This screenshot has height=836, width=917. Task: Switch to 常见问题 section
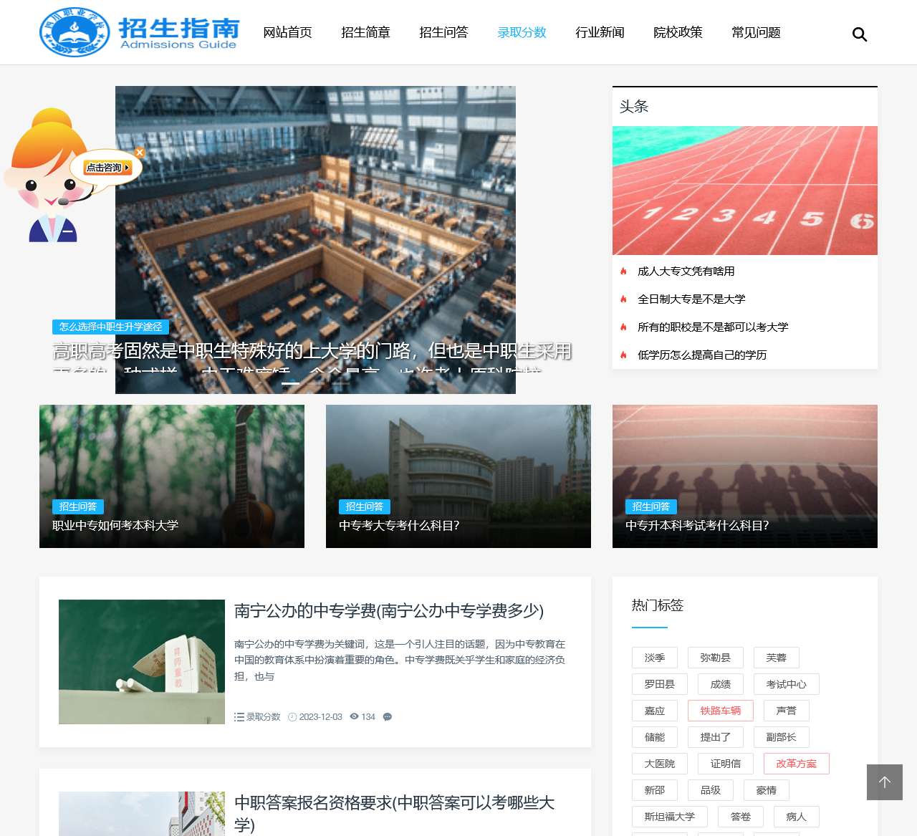tap(755, 32)
